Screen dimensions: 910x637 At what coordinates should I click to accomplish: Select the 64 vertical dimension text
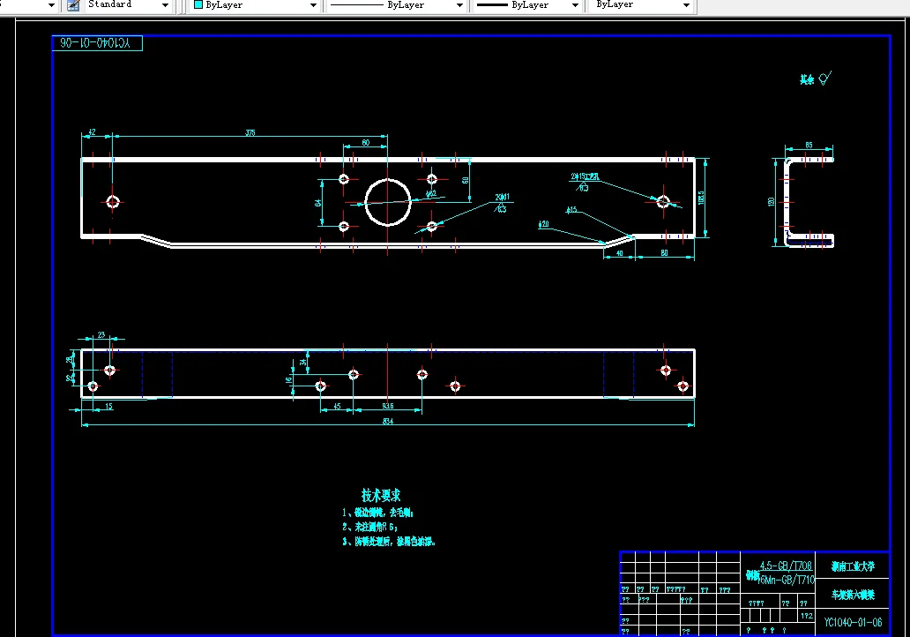coord(318,203)
